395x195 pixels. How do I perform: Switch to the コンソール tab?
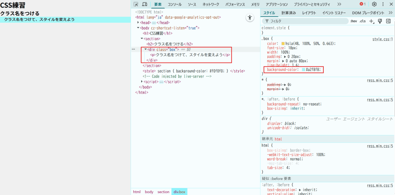tap(174, 4)
